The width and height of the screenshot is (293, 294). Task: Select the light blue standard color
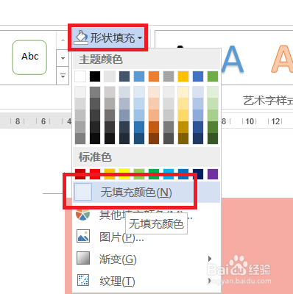coord(169,174)
